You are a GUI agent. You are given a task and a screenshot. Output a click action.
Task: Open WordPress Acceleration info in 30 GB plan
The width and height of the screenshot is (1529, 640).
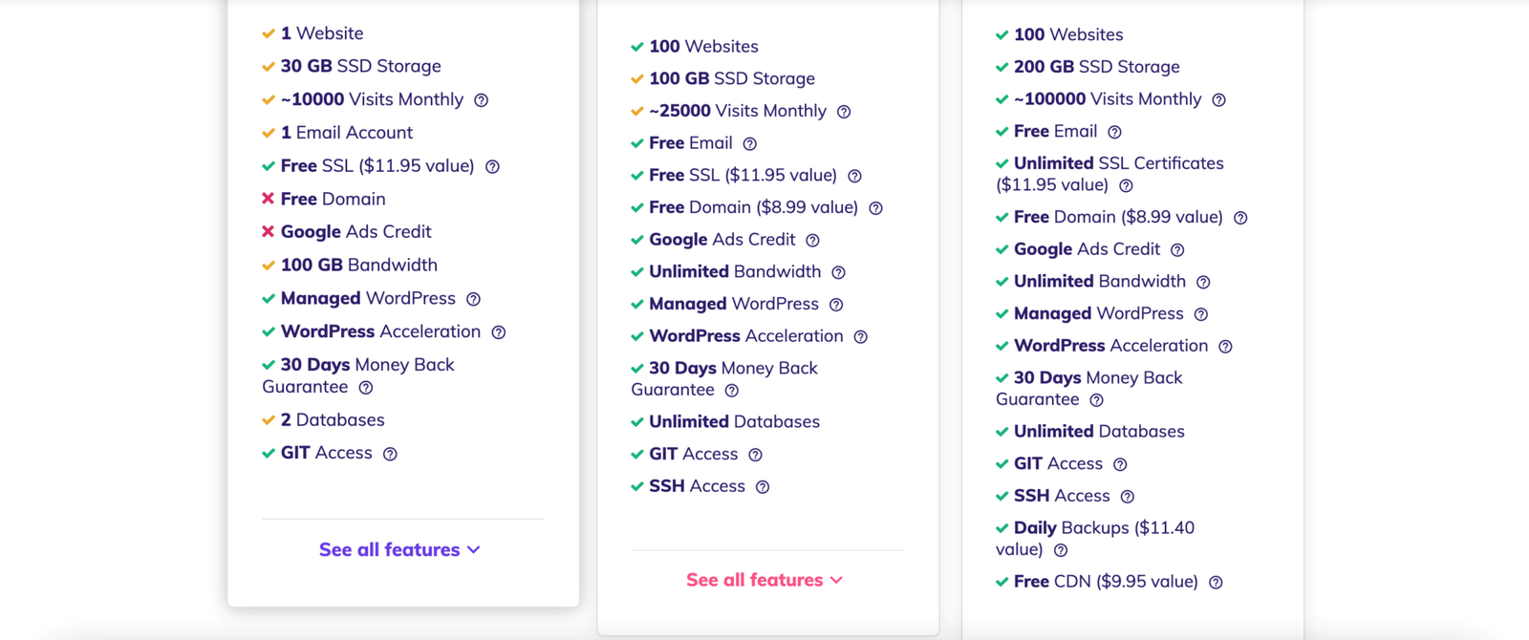[498, 332]
